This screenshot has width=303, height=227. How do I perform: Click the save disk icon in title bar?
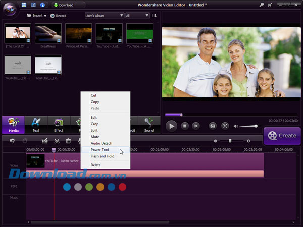coord(24,5)
